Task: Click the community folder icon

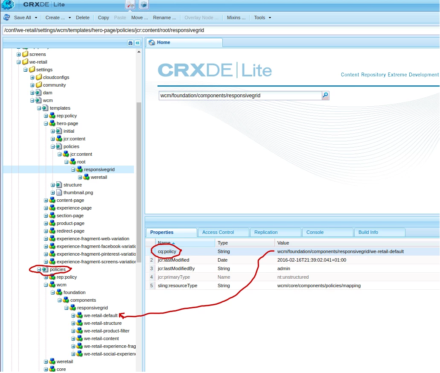Action: click(x=39, y=85)
